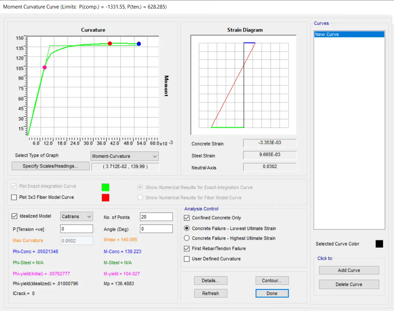The width and height of the screenshot is (394, 311).
Task: Click the magenta yield point marker on curve
Action: pyautogui.click(x=44, y=67)
